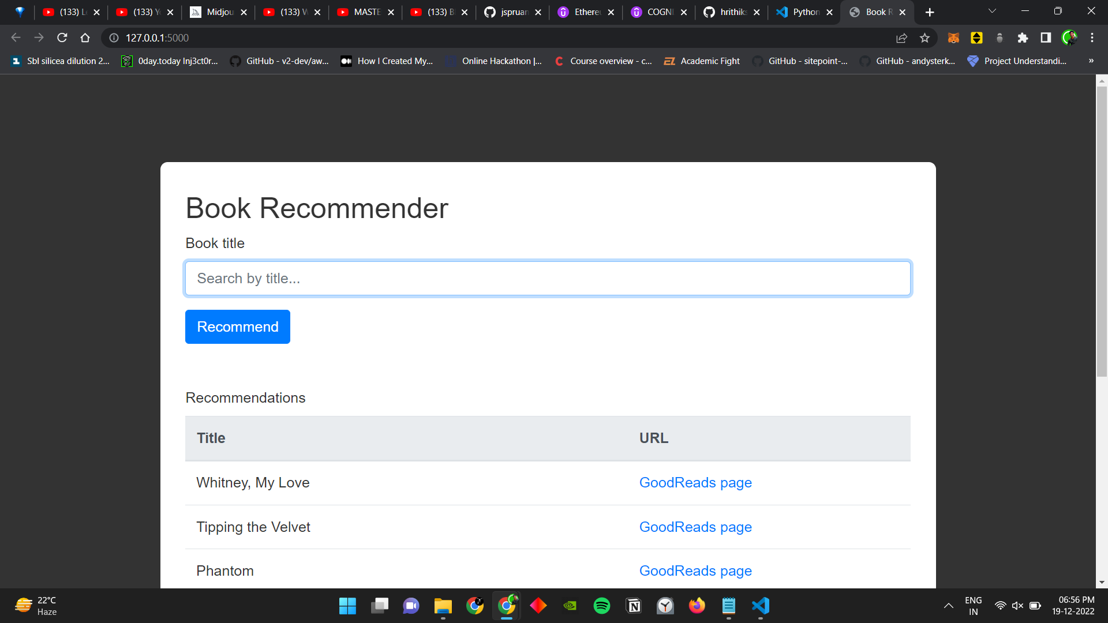Reload the current page
Viewport: 1108px width, 623px height.
[x=62, y=37]
